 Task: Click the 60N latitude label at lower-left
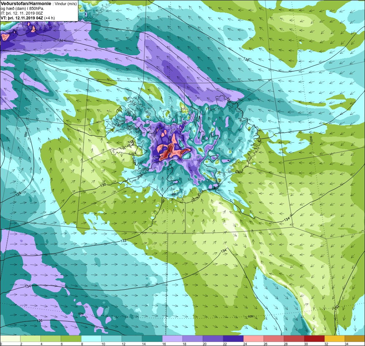click(x=81, y=314)
